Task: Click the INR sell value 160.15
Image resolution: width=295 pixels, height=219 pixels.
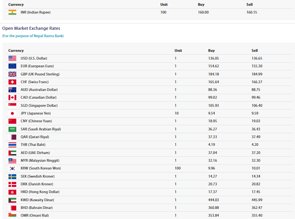Action: coord(252,12)
